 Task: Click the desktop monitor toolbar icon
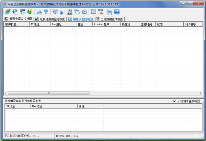tap(55, 12)
